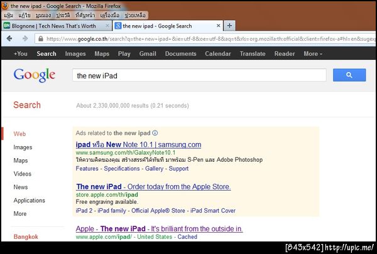
Task: Click the browser back arrow button
Action: coord(9,38)
